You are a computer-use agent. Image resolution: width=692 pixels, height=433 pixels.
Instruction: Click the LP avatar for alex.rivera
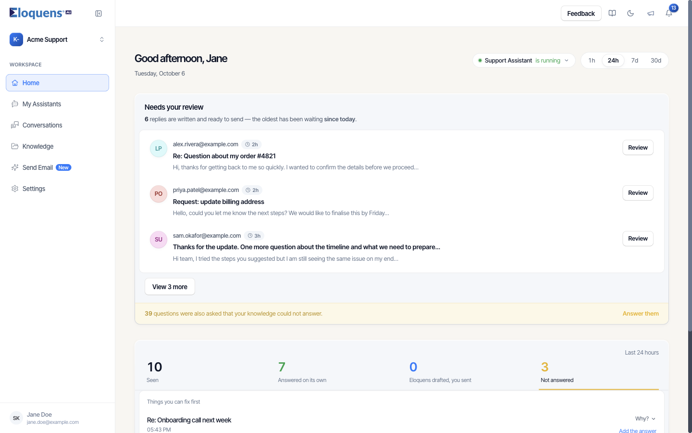[159, 149]
